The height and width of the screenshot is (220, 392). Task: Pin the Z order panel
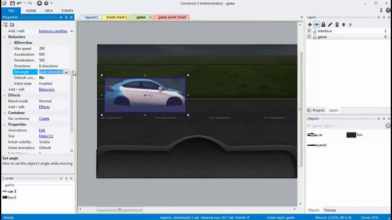[x=66, y=178]
